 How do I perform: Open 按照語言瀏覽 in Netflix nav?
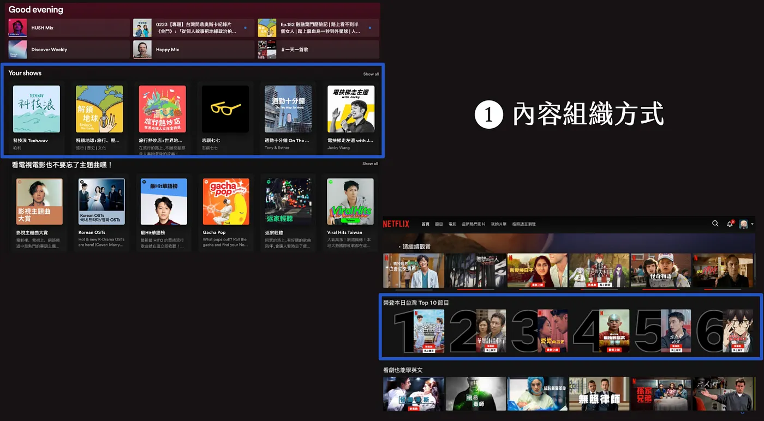click(x=524, y=224)
